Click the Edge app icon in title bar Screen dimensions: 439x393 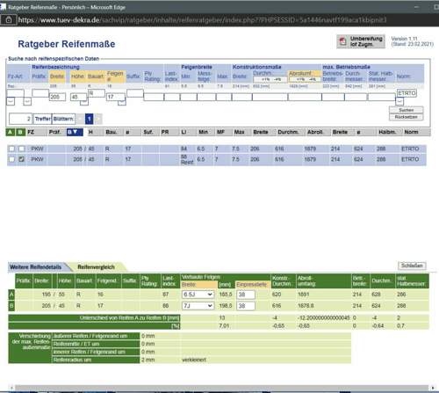tap(3, 6)
